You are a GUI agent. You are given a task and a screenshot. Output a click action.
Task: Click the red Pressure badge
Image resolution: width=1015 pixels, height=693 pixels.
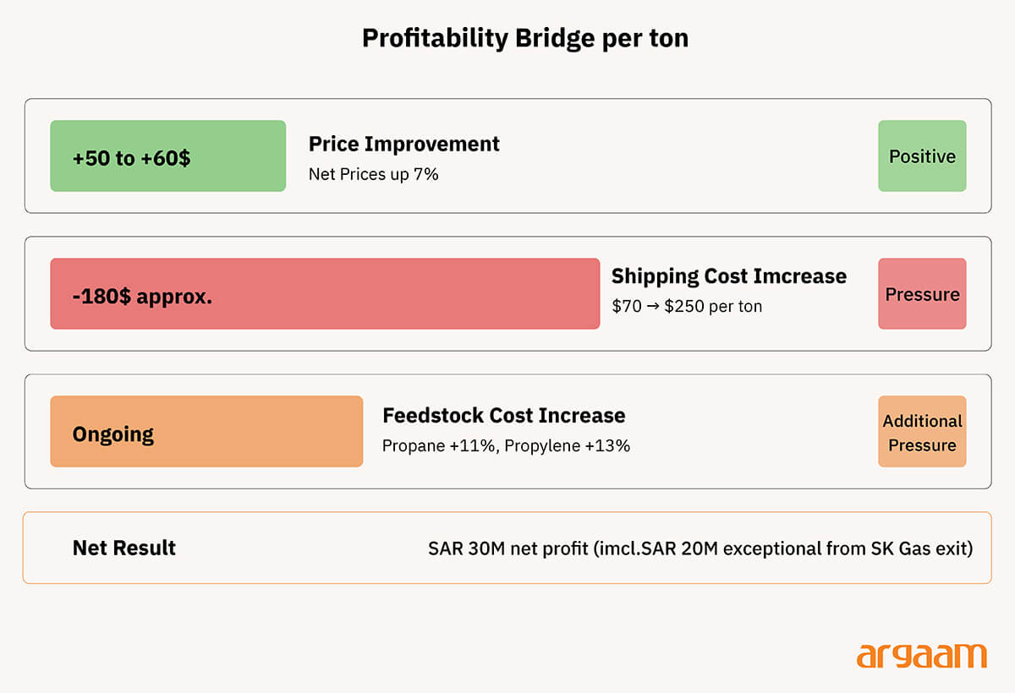(x=922, y=294)
